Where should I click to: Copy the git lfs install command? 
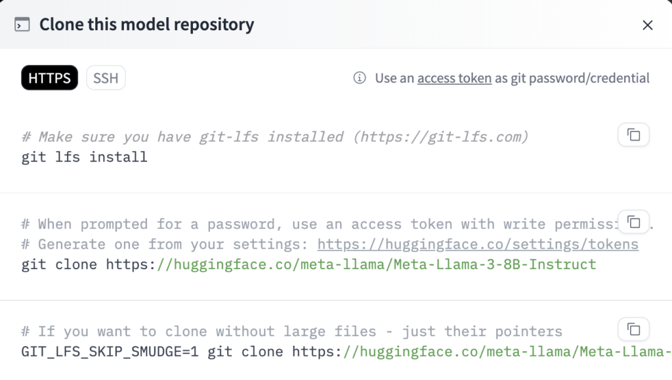(633, 135)
